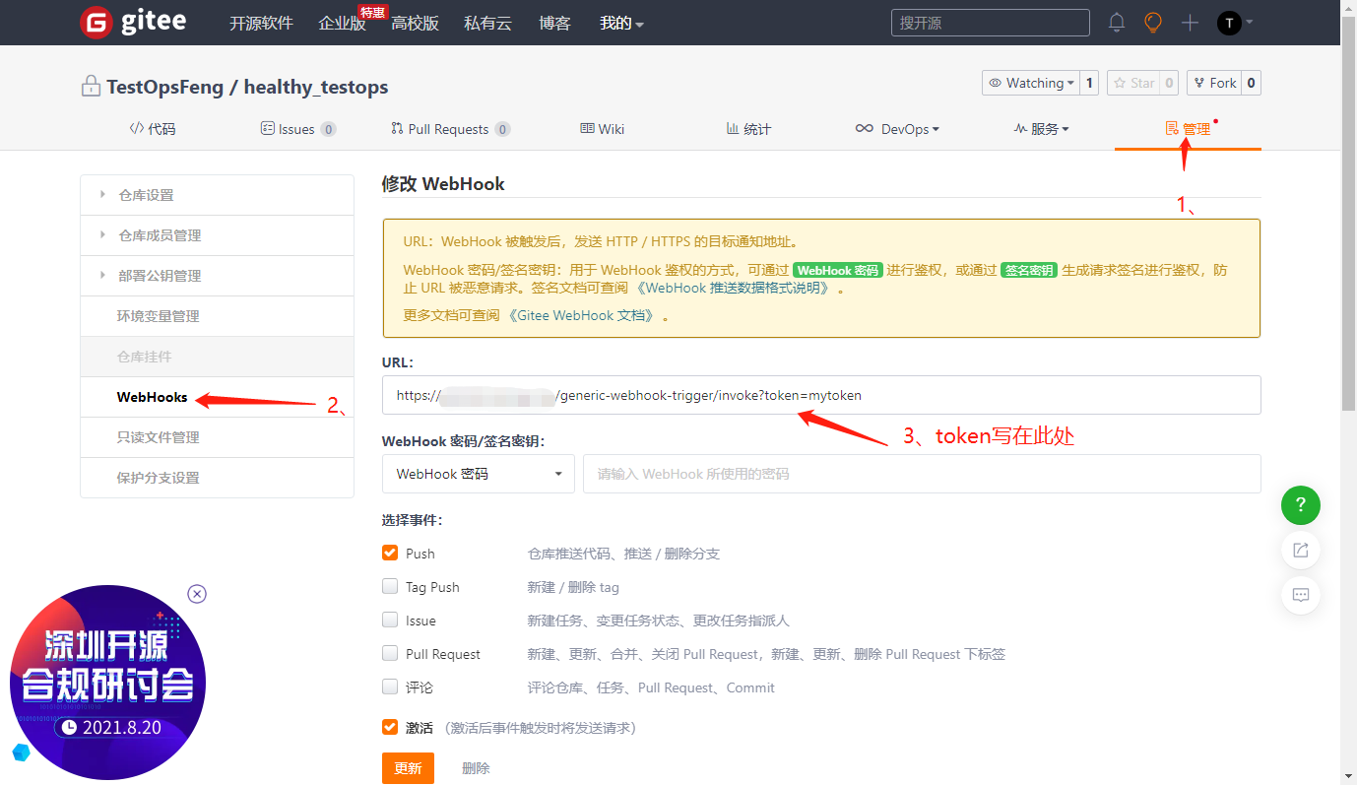The width and height of the screenshot is (1357, 785).
Task: Open the user avatar T menu
Action: point(1229,23)
